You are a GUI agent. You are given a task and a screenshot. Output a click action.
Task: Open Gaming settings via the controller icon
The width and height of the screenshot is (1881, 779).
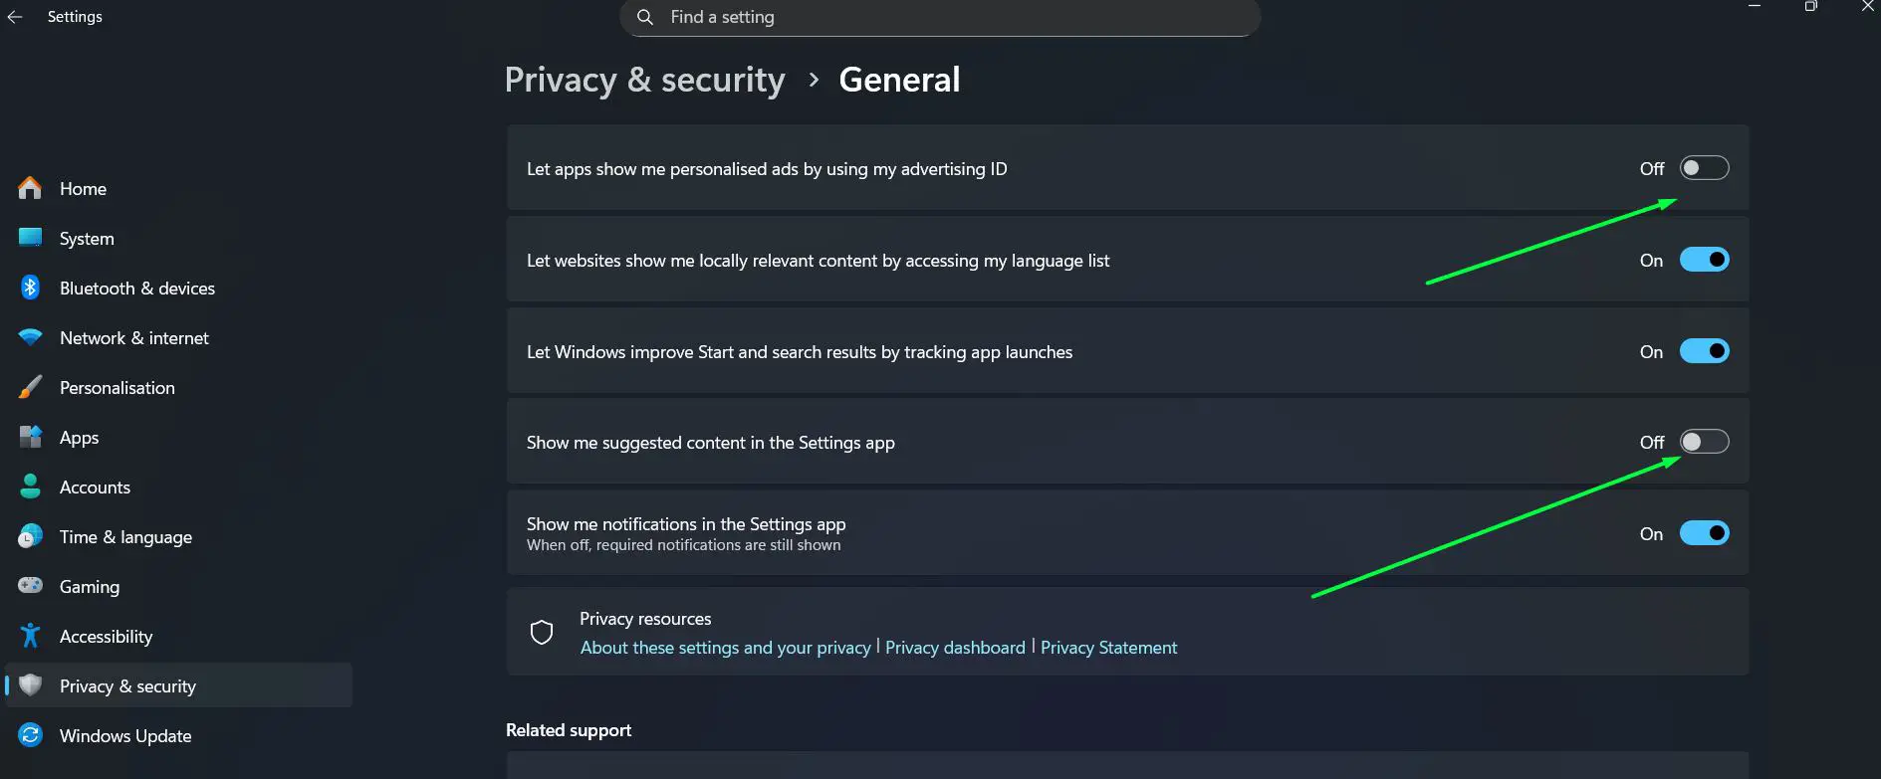tap(29, 586)
